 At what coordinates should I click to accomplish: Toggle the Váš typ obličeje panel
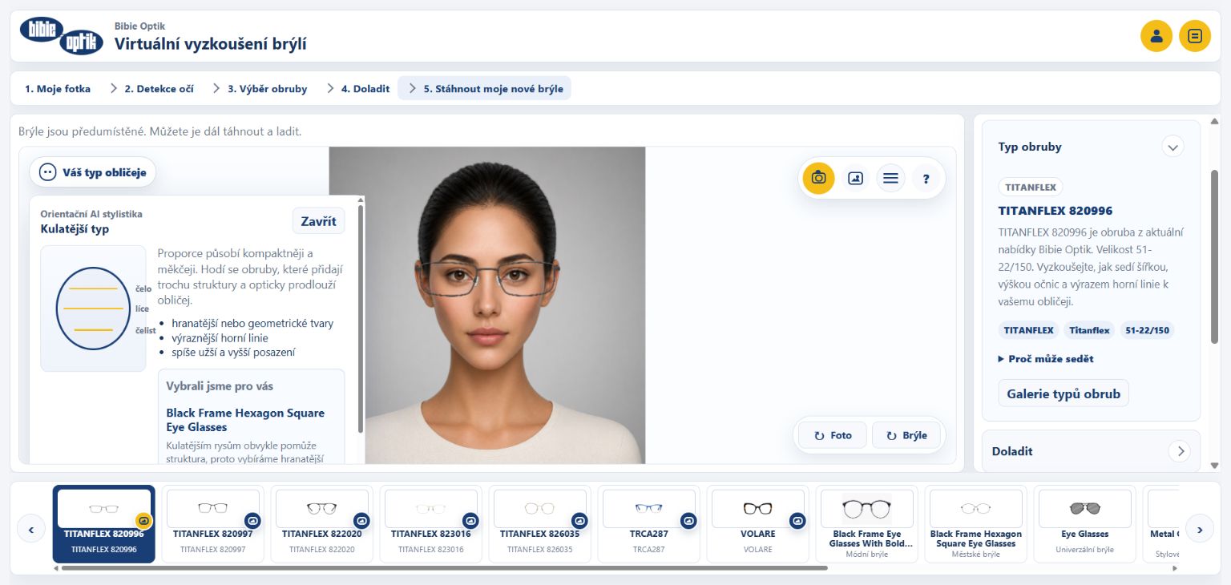tap(93, 172)
